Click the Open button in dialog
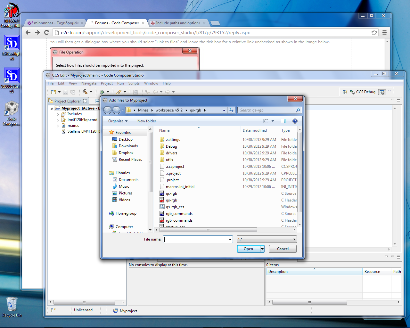Screen dimensions: 410x328 249,249
